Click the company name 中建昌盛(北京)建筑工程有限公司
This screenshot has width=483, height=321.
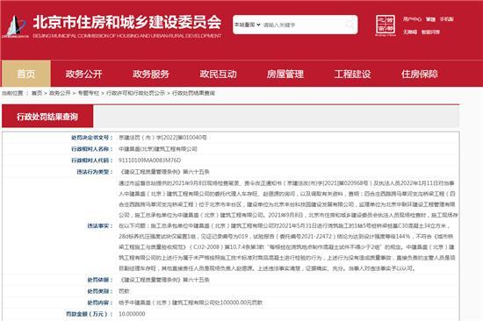click(158, 149)
